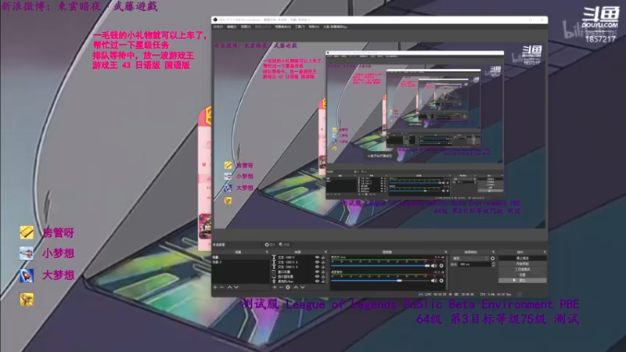Open the 工具(T) menu
This screenshot has width=626, height=352.
pyautogui.click(x=300, y=27)
